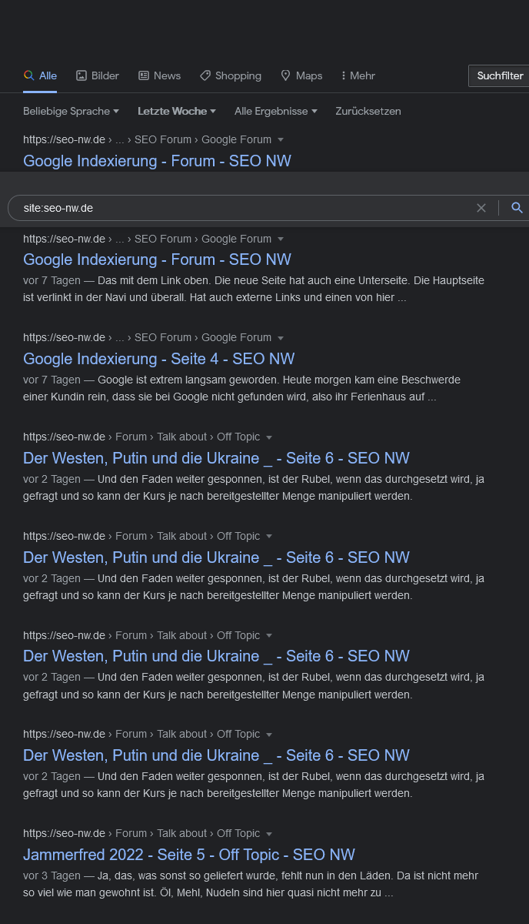Select the Alle results tab
The width and height of the screenshot is (529, 924).
tap(40, 75)
